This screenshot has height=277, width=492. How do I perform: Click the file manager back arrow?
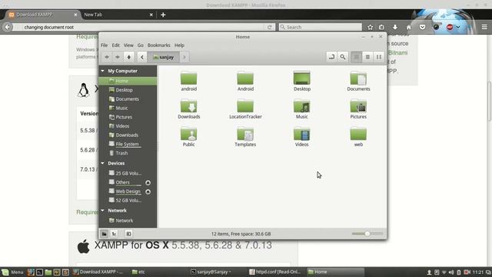click(x=107, y=57)
